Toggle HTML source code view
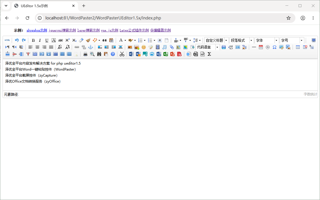320x200 pixels. click(7, 40)
